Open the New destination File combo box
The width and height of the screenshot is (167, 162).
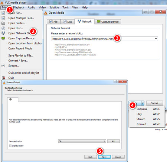pyautogui.click(x=82, y=141)
